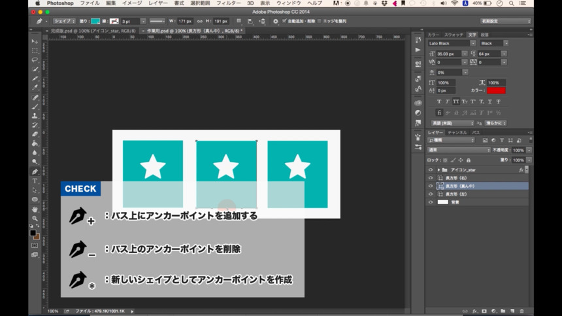Toggle 自動追加・削除 checkbox
Screen dimensions: 562x316
(284, 21)
